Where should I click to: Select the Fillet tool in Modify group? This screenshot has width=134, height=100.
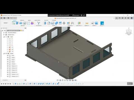click(49, 23)
